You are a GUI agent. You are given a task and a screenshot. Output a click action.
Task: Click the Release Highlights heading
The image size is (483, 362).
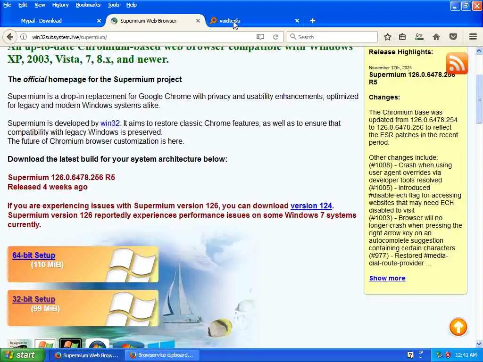pos(401,52)
